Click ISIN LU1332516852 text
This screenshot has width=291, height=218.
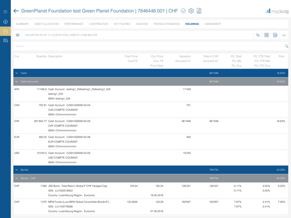(61, 191)
